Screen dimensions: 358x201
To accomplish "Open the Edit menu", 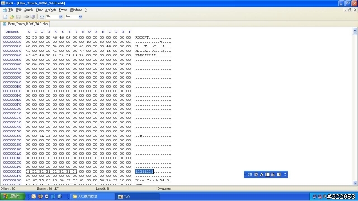I will (18, 10).
